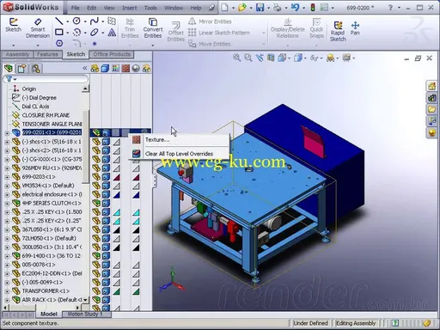Open the Line tool dropdown arrow
Screen dimensions: 440x330
pyautogui.click(x=68, y=21)
